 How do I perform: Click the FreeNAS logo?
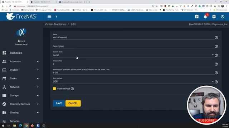tap(21, 16)
